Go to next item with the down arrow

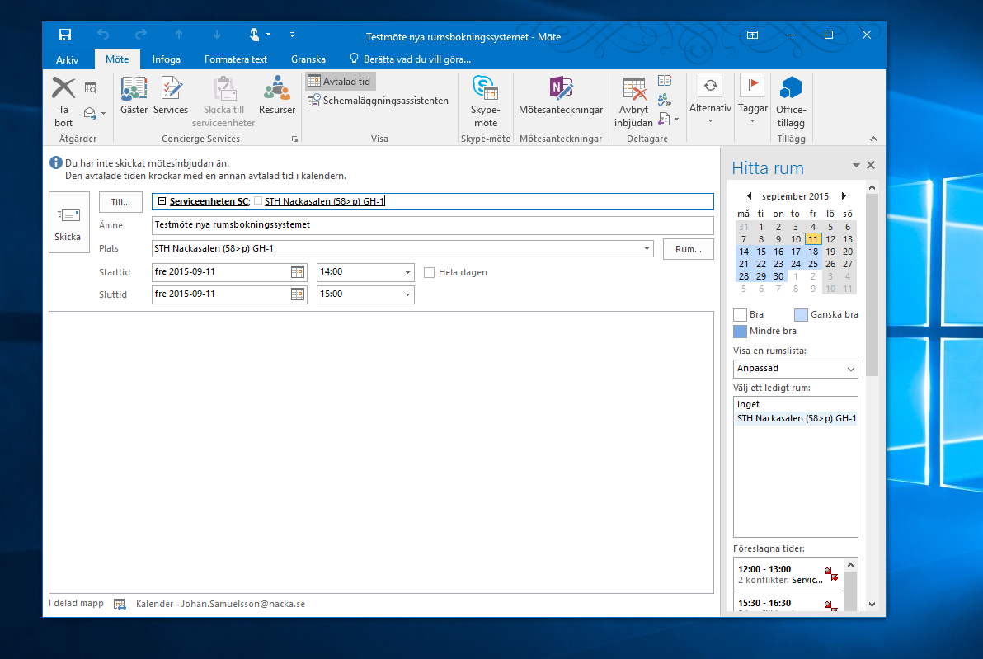(x=216, y=35)
